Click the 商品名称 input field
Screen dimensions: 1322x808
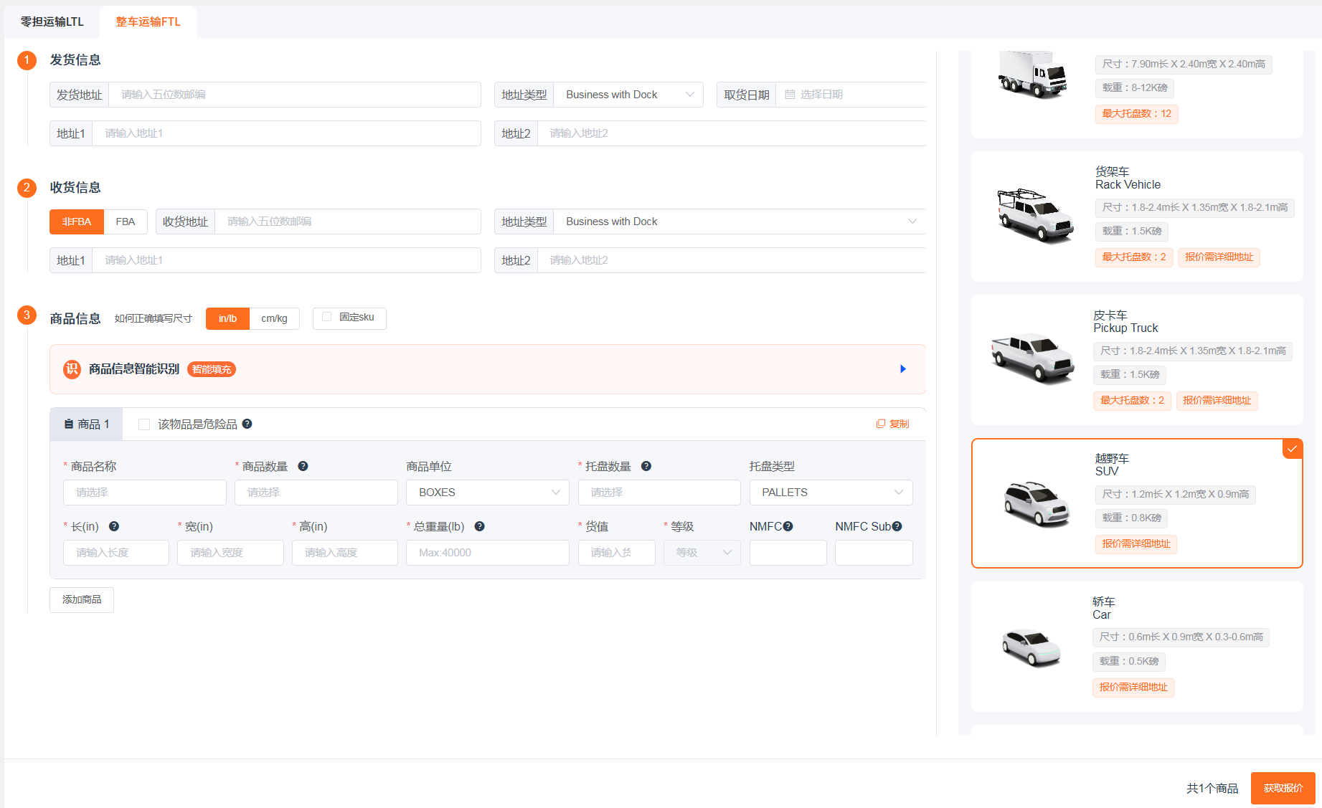pyautogui.click(x=145, y=493)
